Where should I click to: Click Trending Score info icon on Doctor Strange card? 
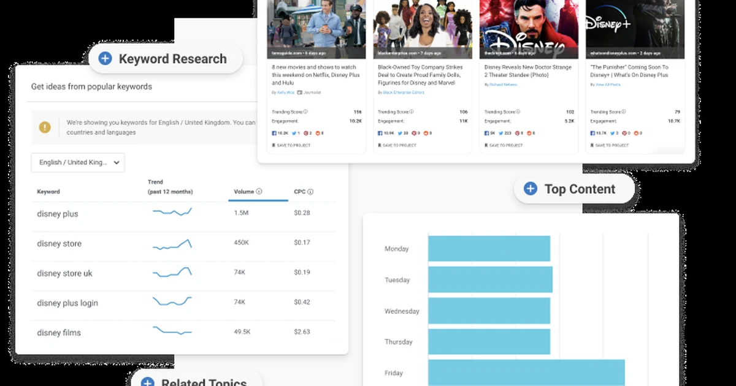[x=518, y=112]
